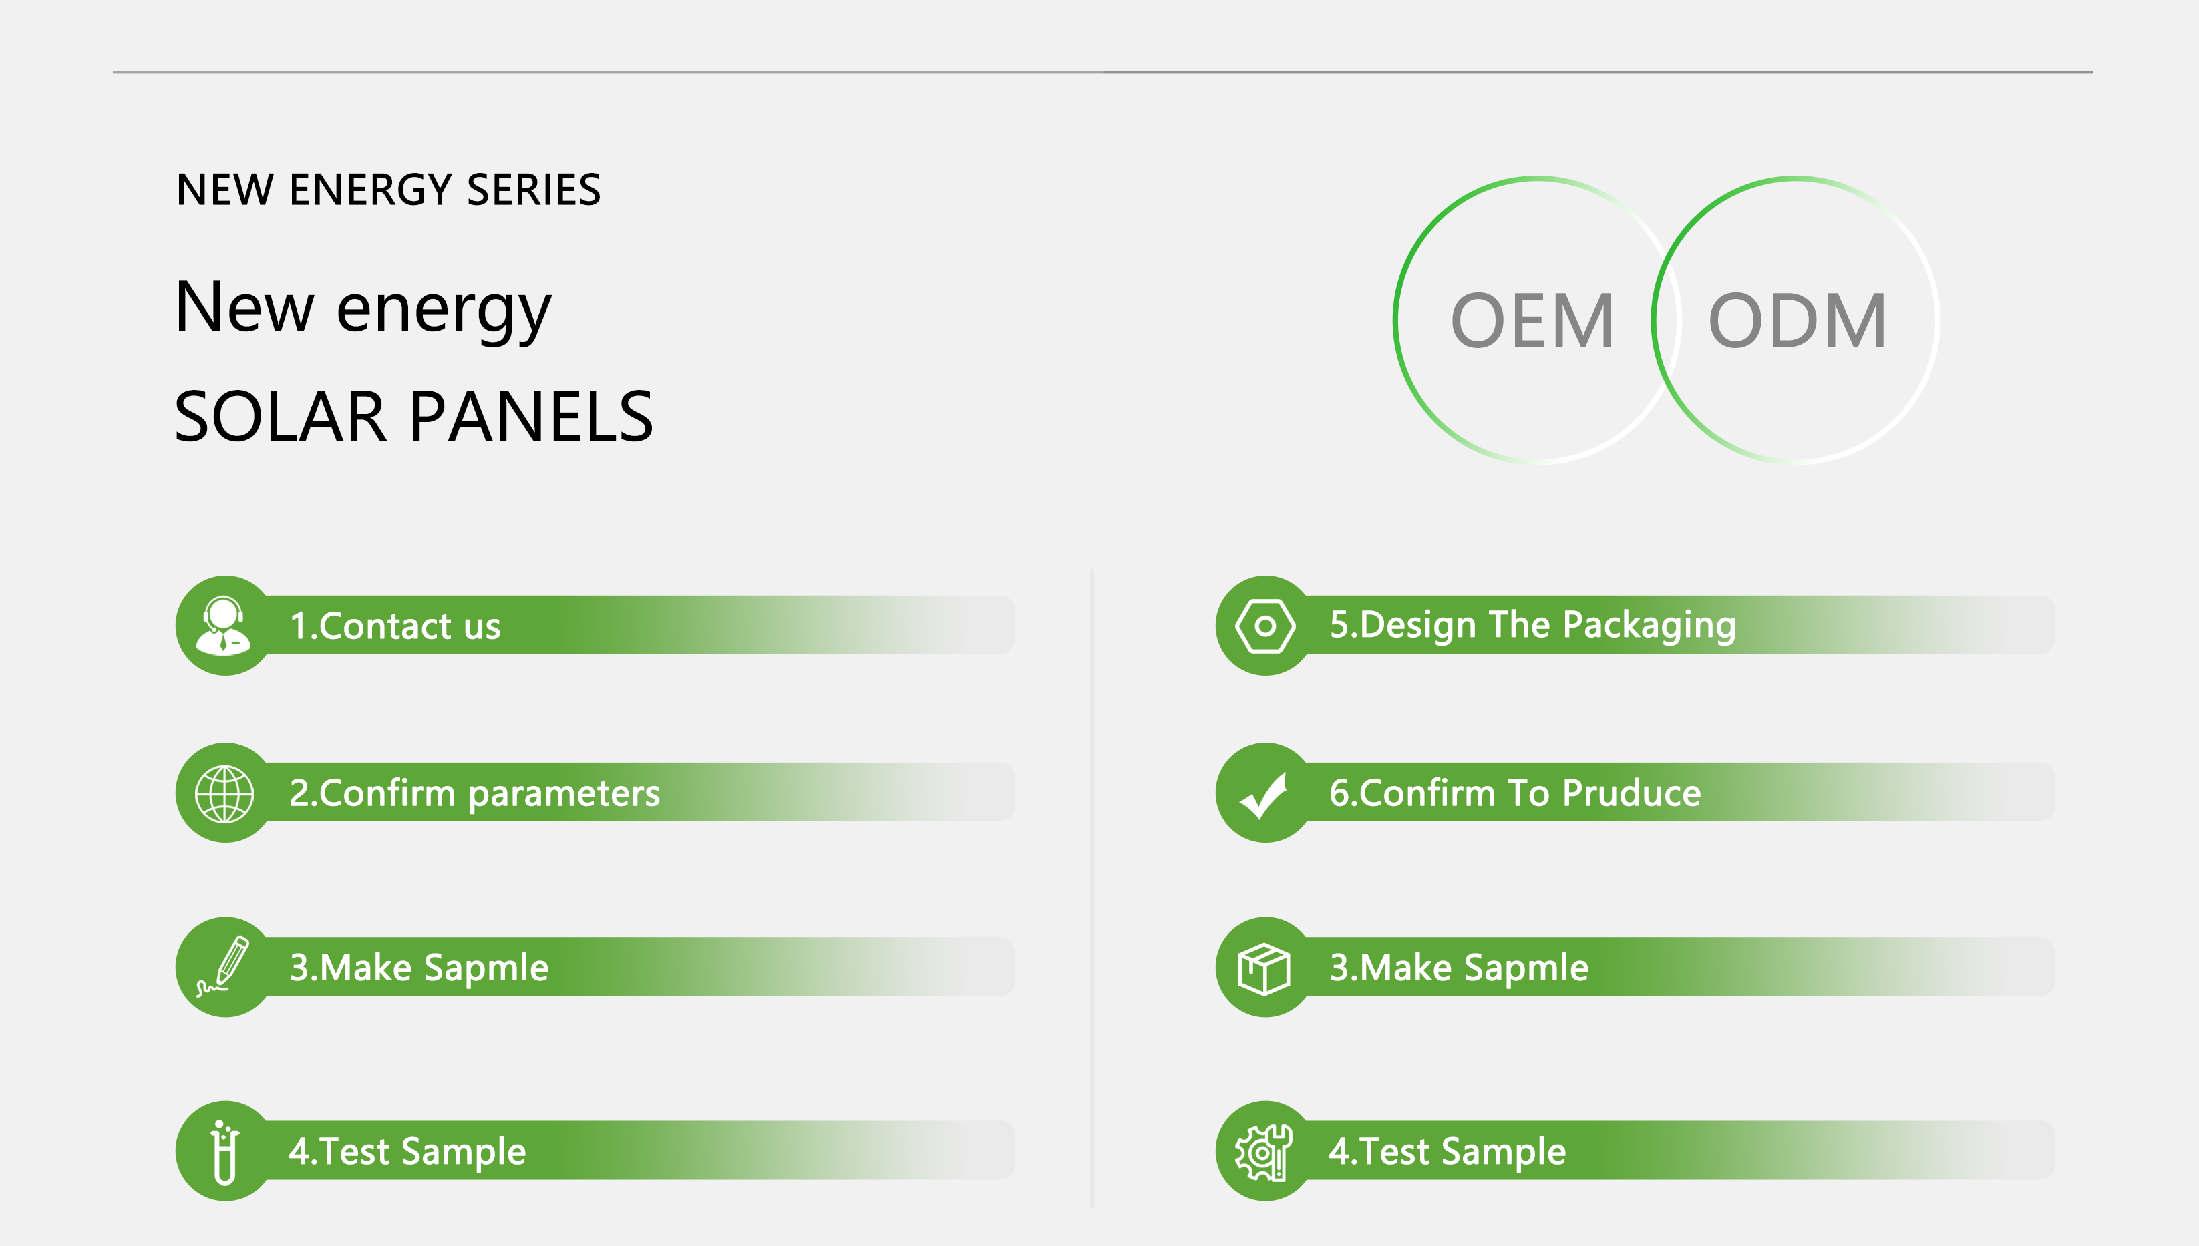This screenshot has height=1246, width=2199.
Task: Click the package box icon
Action: click(1264, 968)
